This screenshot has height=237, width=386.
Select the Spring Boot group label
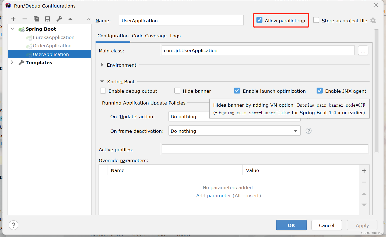[x=41, y=29]
